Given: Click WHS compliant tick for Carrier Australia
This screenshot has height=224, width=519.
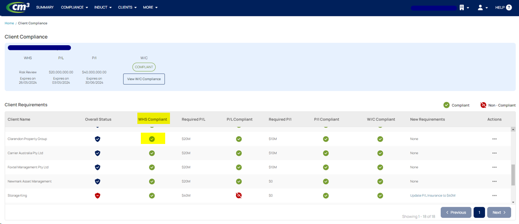Looking at the screenshot, I should tap(152, 153).
